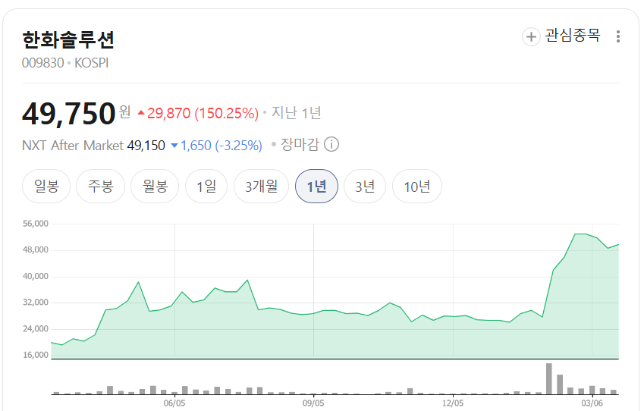This screenshot has width=644, height=411.
Task: Show the 1일 price range
Action: tap(206, 187)
